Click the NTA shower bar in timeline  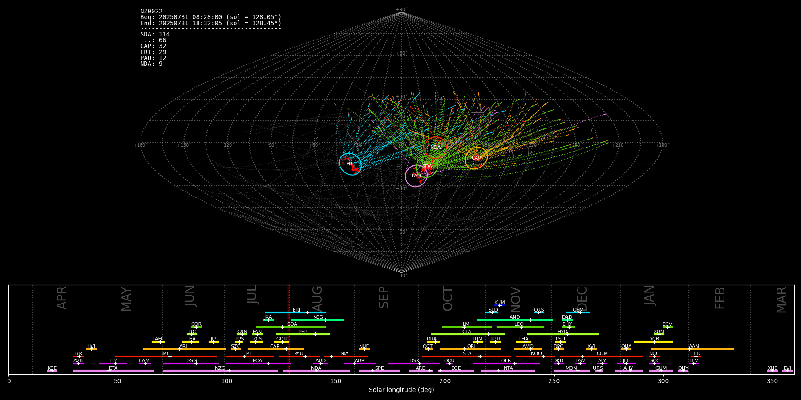click(x=508, y=371)
